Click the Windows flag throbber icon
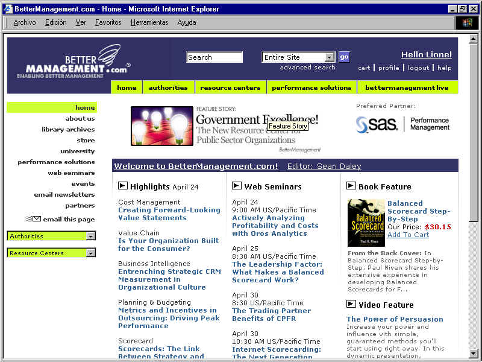 click(x=466, y=23)
